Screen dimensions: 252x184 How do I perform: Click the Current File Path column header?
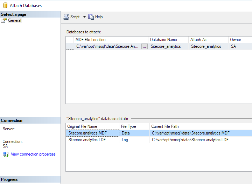coord(201,126)
